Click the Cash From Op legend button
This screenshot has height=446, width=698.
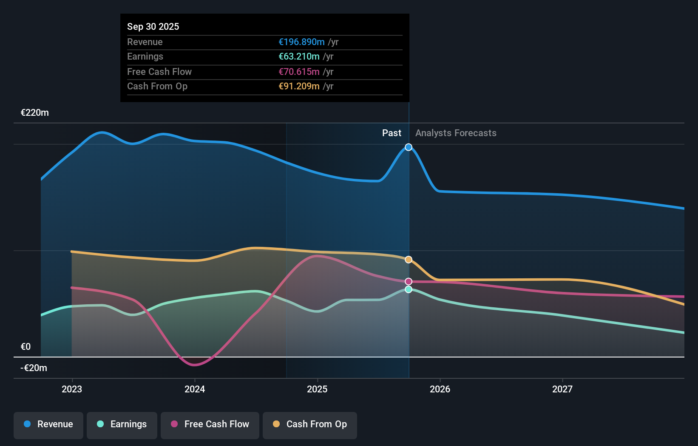tap(309, 424)
